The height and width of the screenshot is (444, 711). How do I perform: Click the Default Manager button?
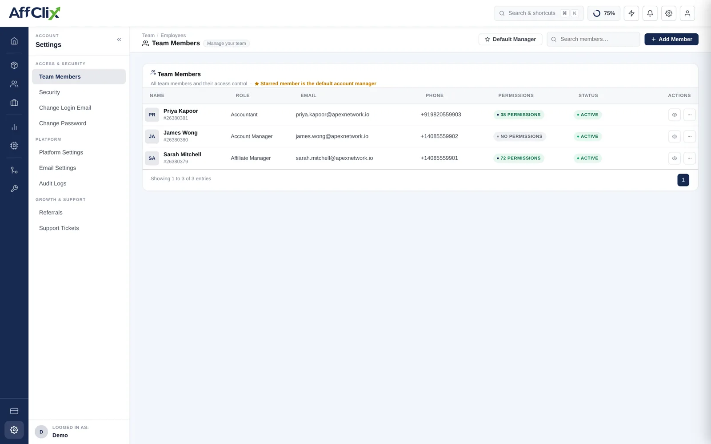pyautogui.click(x=510, y=40)
